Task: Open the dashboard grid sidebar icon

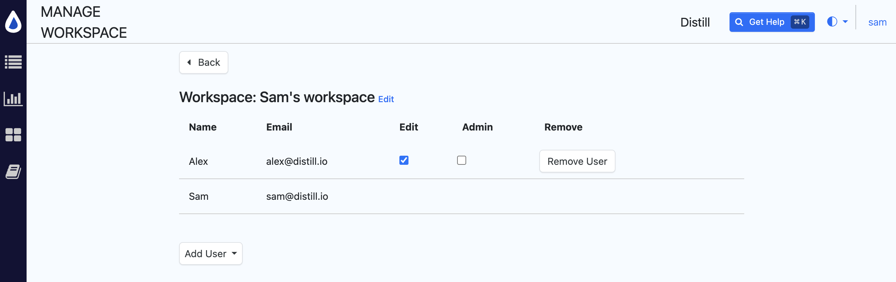Action: (x=13, y=135)
